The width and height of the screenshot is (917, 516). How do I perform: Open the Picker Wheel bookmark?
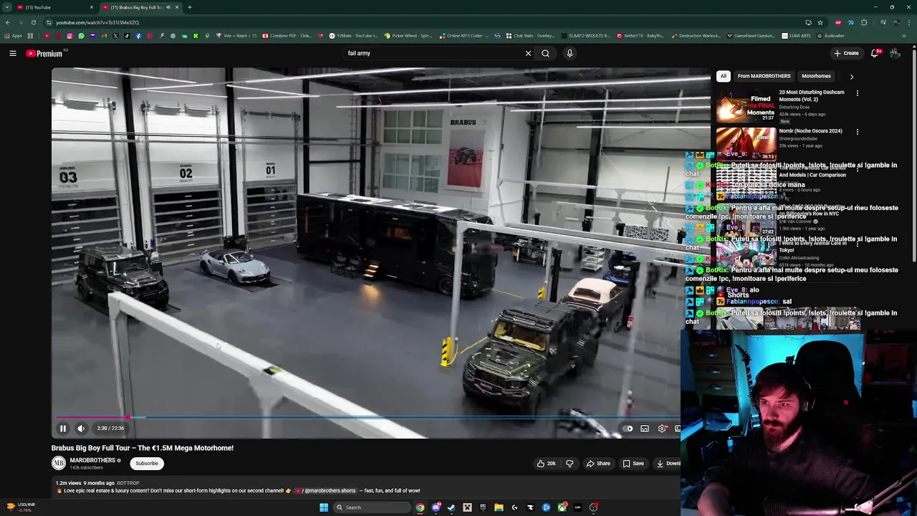(408, 36)
